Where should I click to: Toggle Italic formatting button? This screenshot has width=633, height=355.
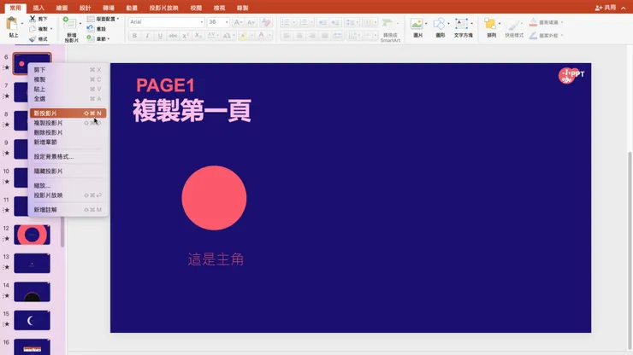pyautogui.click(x=147, y=36)
